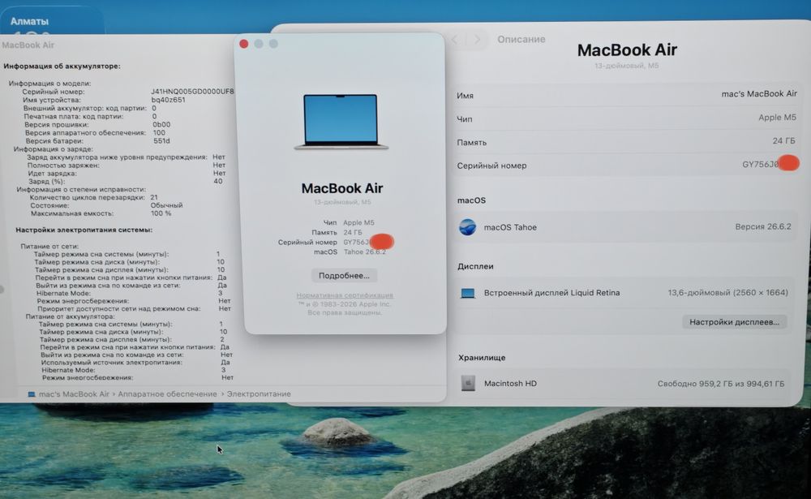Click the Версия 26.6.2 text
Screen dimensions: 811x499
click(763, 226)
